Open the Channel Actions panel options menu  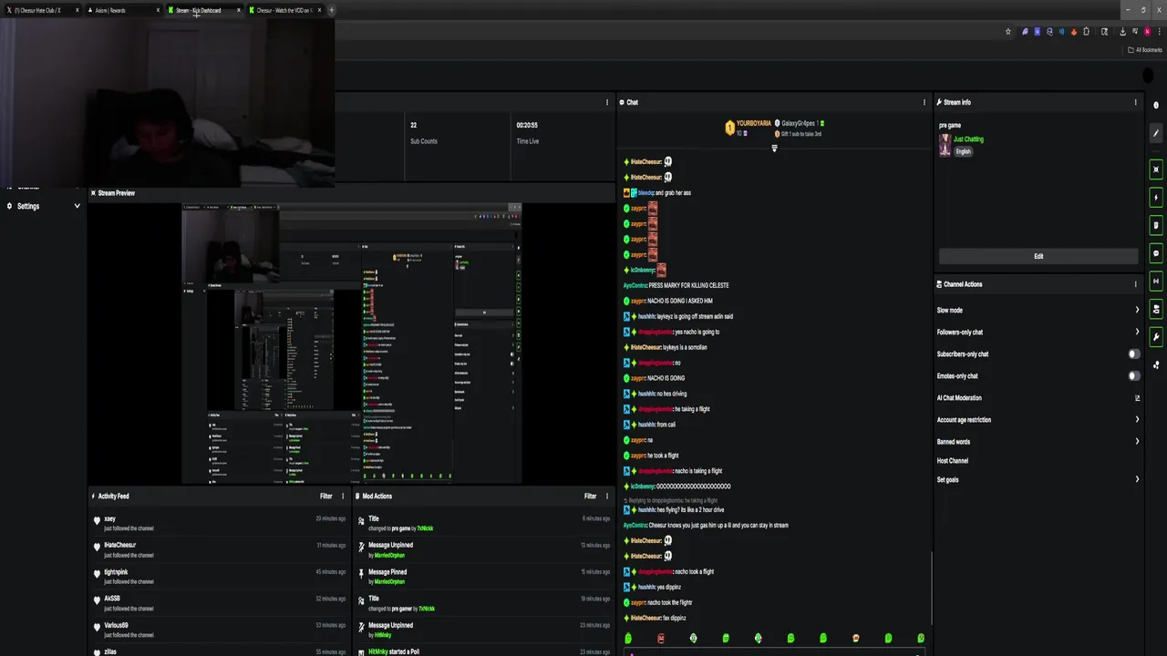coord(1135,284)
